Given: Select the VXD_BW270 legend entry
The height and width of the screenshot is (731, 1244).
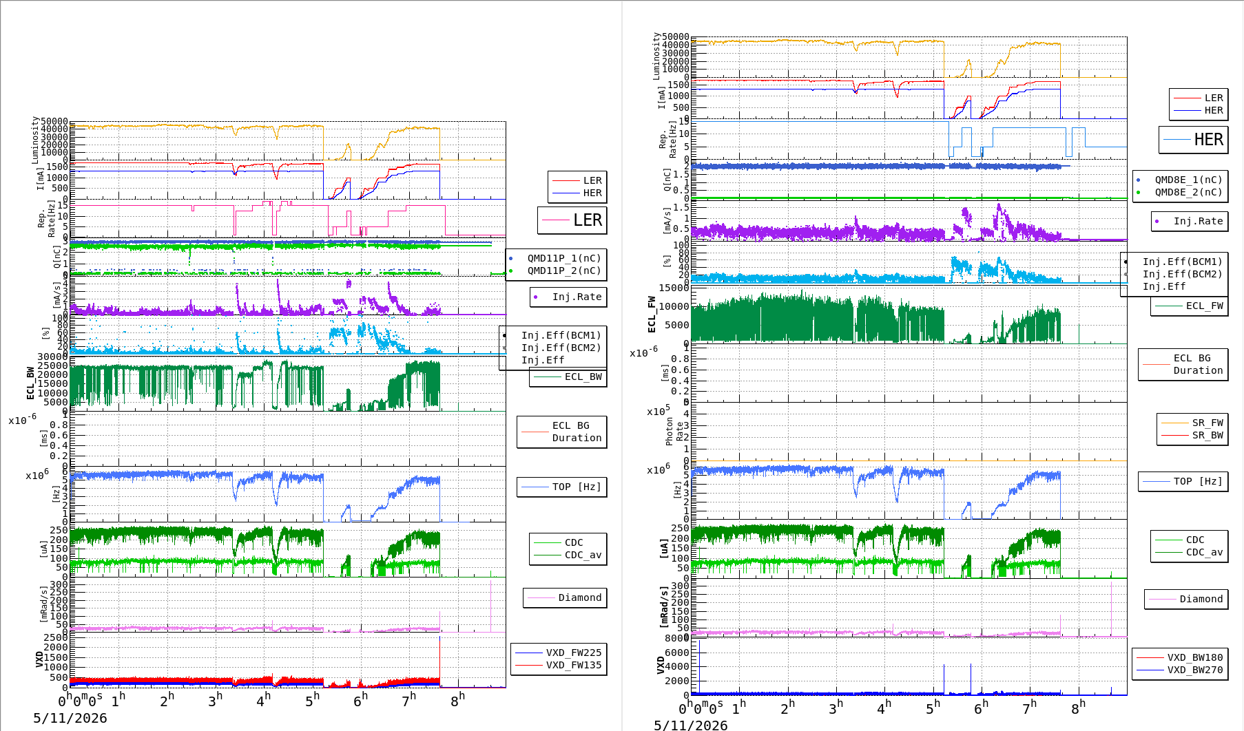Looking at the screenshot, I should click(x=1195, y=670).
